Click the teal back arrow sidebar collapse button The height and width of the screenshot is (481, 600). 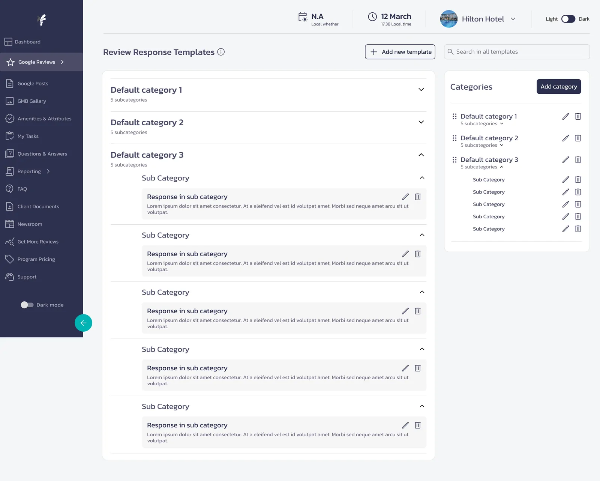(x=83, y=323)
